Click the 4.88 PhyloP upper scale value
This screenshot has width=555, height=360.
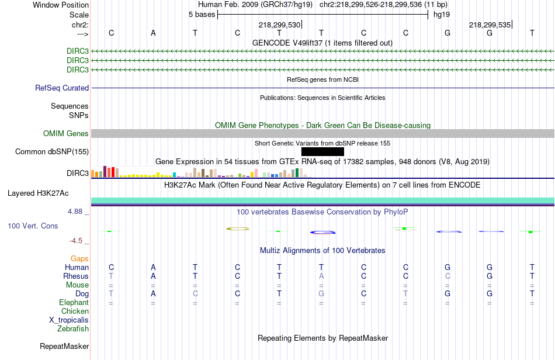[x=75, y=212]
